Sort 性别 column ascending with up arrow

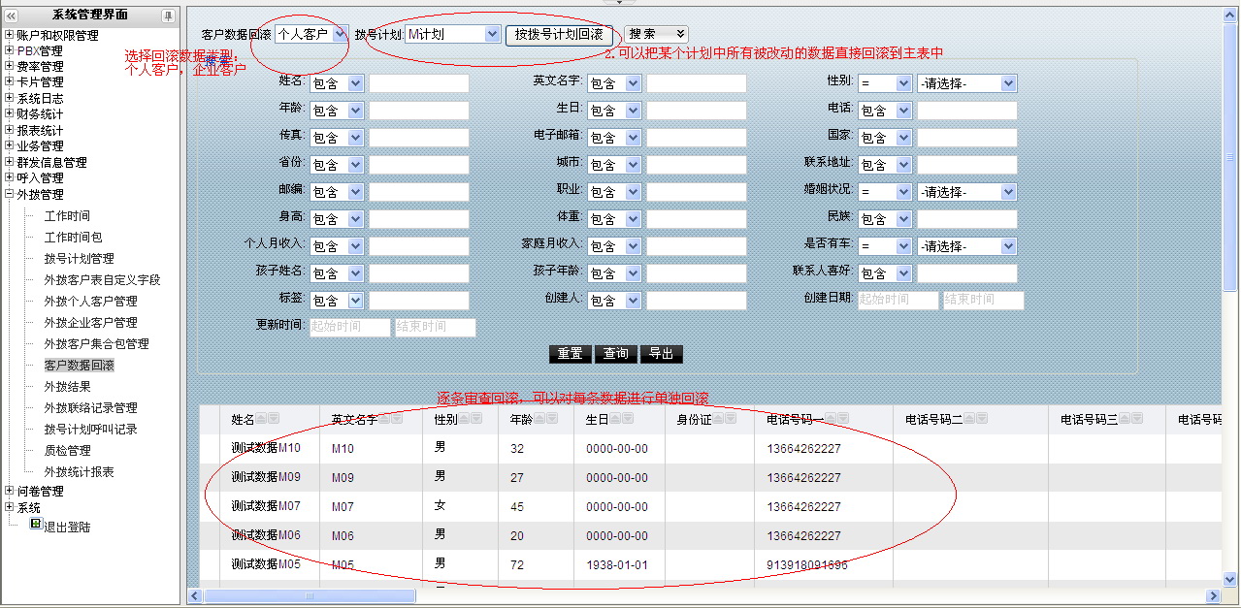click(x=465, y=419)
